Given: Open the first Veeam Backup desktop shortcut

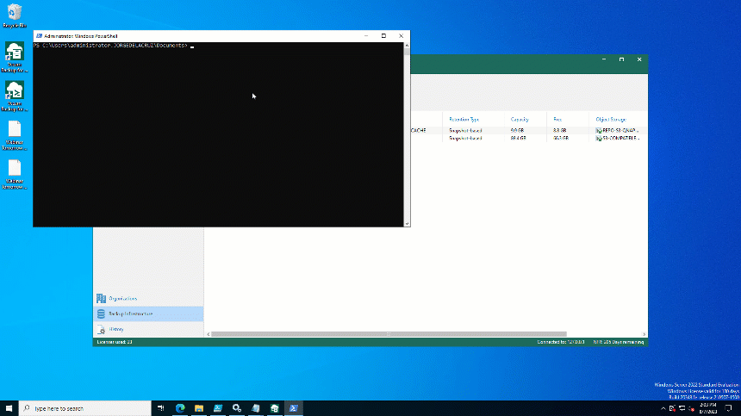Looking at the screenshot, I should tap(14, 57).
